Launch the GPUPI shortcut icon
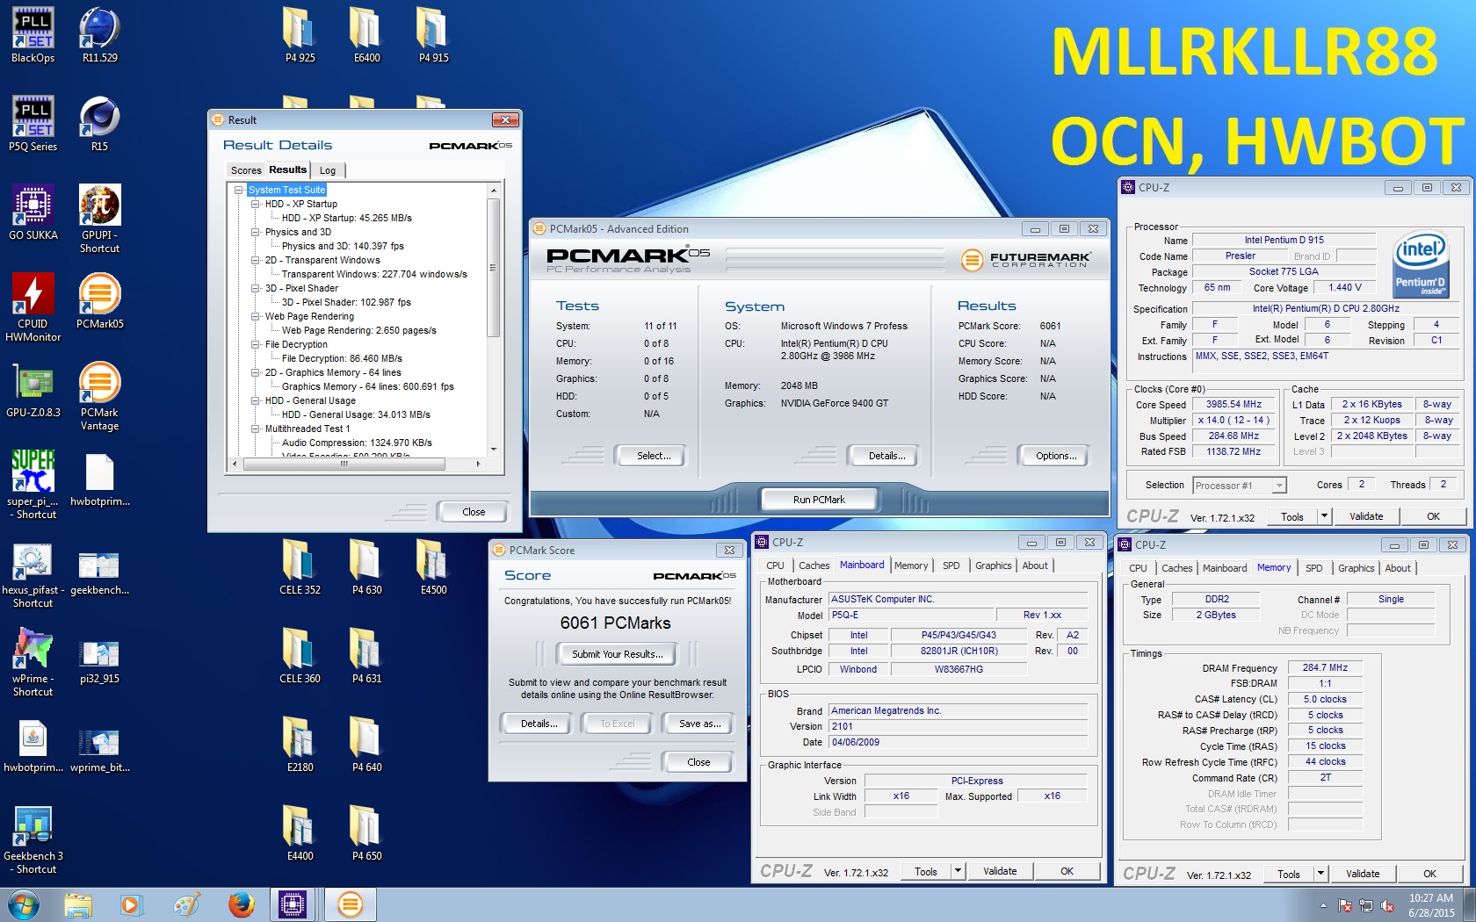Viewport: 1476px width, 922px height. (100, 219)
